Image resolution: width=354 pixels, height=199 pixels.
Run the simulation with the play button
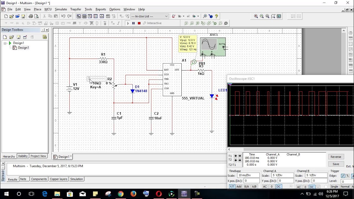coord(128,23)
